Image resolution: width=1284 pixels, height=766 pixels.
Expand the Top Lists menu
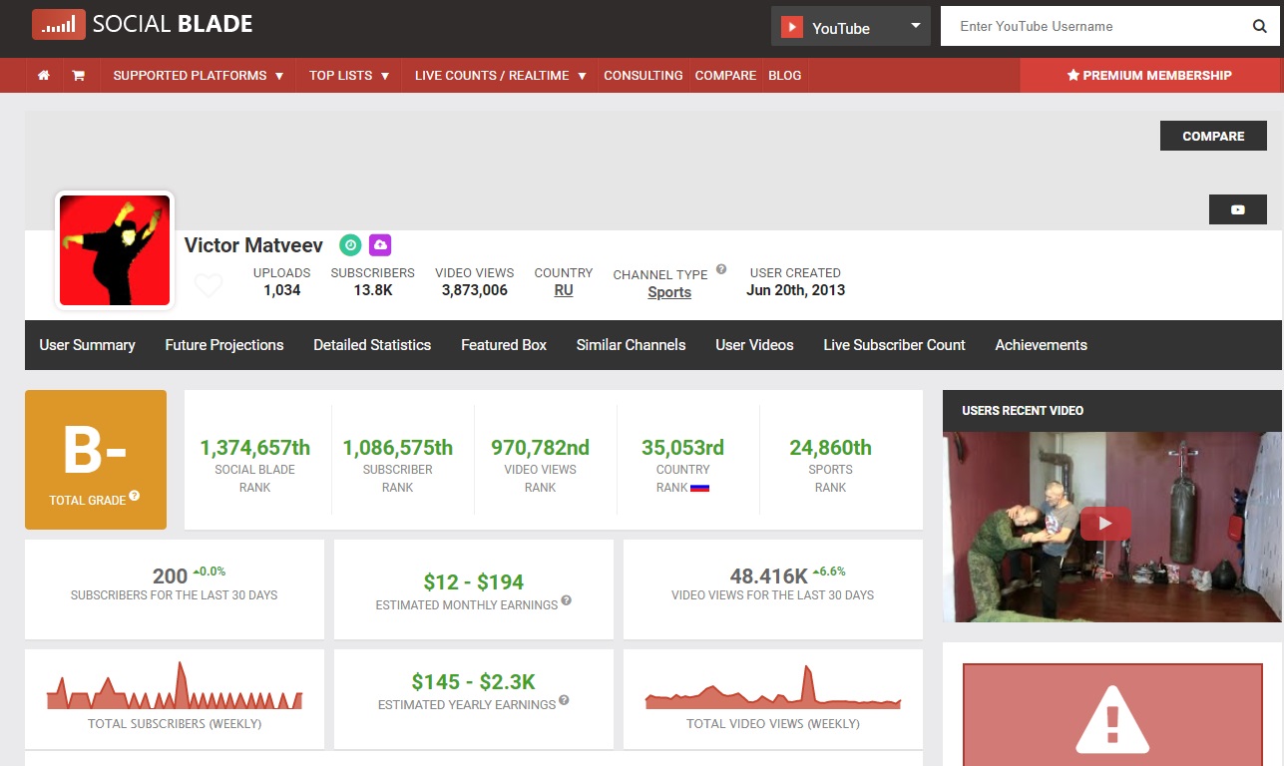coord(349,76)
